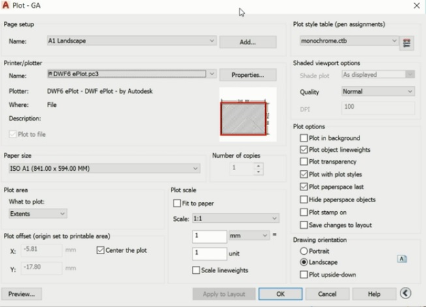Enable Plot stamp on checkbox
Screen dimensions: 426x307
304,212
